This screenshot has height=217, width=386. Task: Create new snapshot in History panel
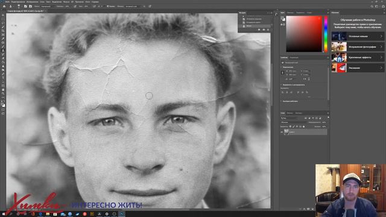pos(264,30)
